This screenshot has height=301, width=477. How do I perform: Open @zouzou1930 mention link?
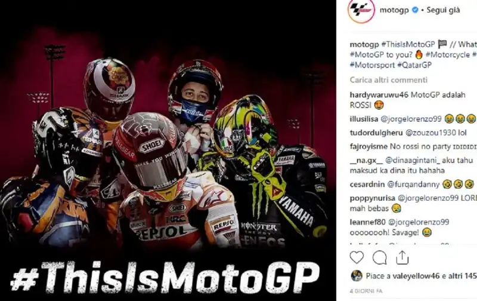[x=430, y=133]
